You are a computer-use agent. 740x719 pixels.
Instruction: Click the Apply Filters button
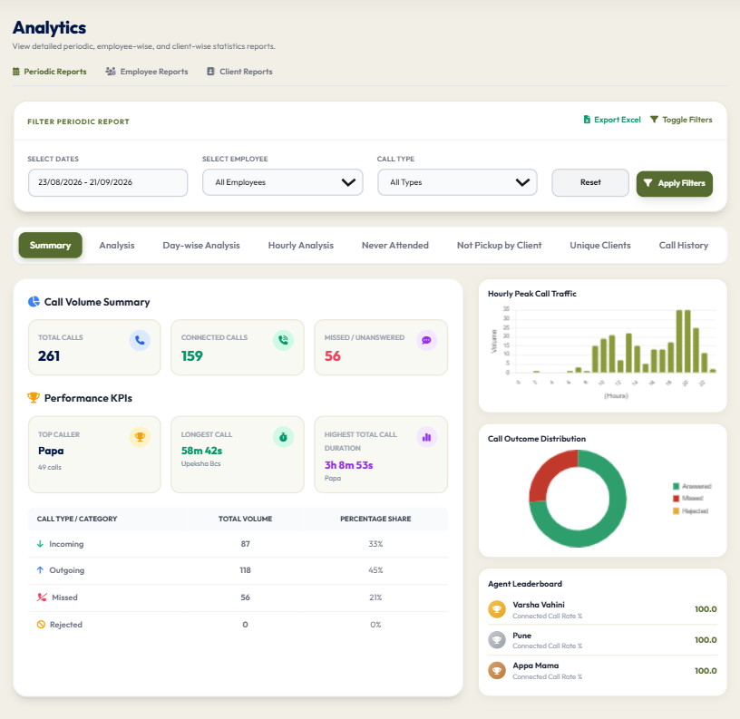point(675,183)
